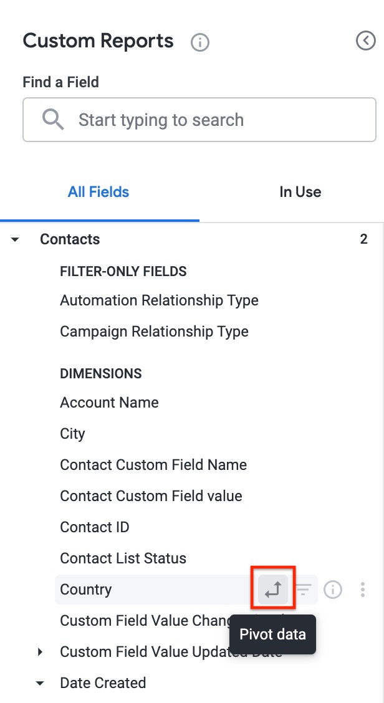
Task: Open the filter icon next to Country
Action: pyautogui.click(x=303, y=589)
